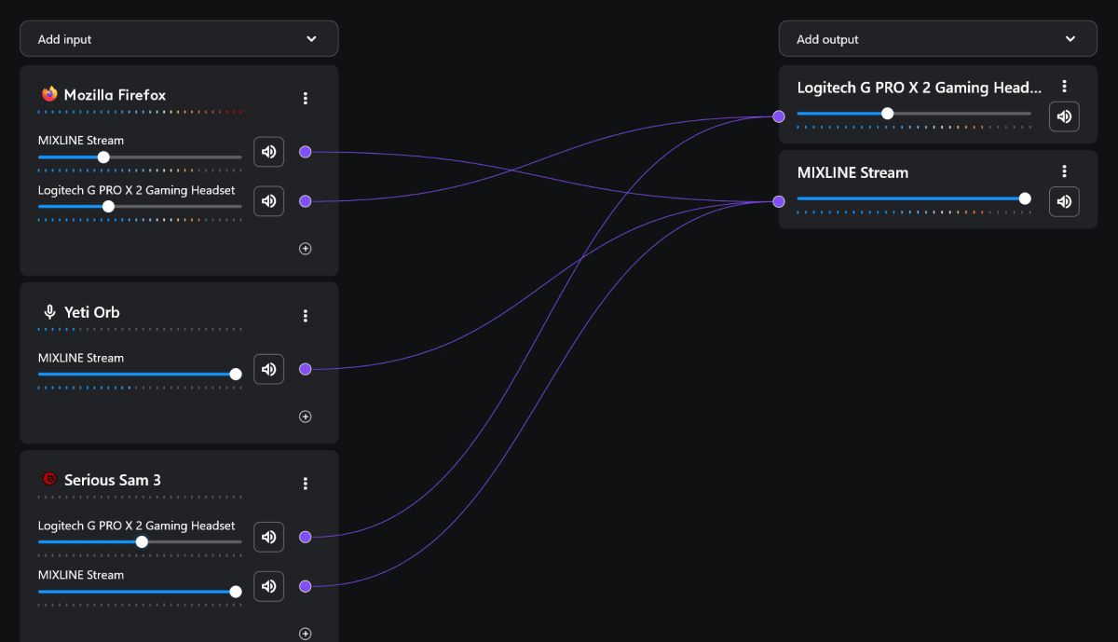
Task: Click MIXLINE Stream label under Yeti Orb
Action: tap(81, 358)
